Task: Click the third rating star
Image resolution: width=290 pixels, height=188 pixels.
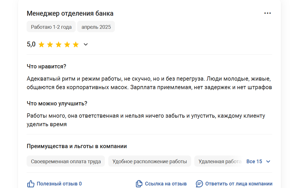Action: click(59, 44)
